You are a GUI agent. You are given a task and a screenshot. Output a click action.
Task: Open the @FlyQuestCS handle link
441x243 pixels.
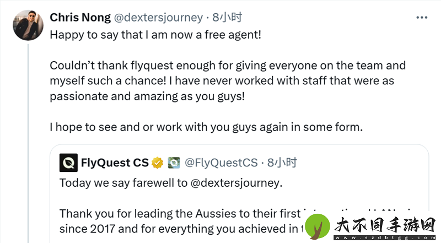[x=221, y=163]
